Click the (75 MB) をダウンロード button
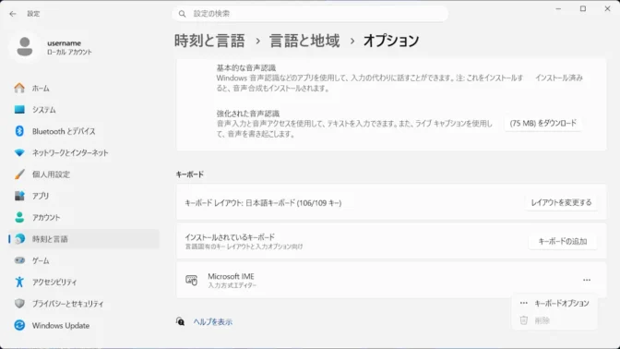The image size is (620, 349). click(542, 124)
